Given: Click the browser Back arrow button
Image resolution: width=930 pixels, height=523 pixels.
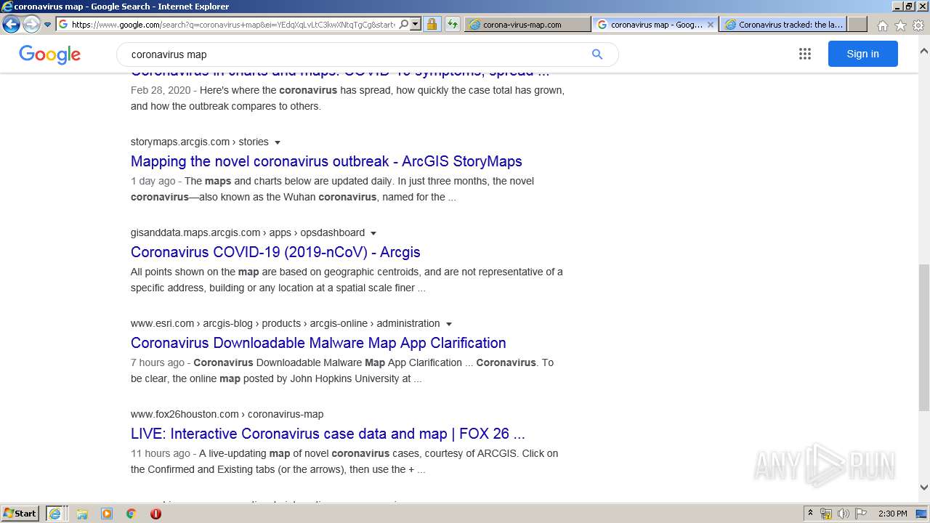Looking at the screenshot, I should pos(11,24).
